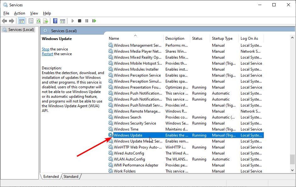Open the Help menu
This screenshot has width=296, height=187.
pyautogui.click(x=47, y=13)
